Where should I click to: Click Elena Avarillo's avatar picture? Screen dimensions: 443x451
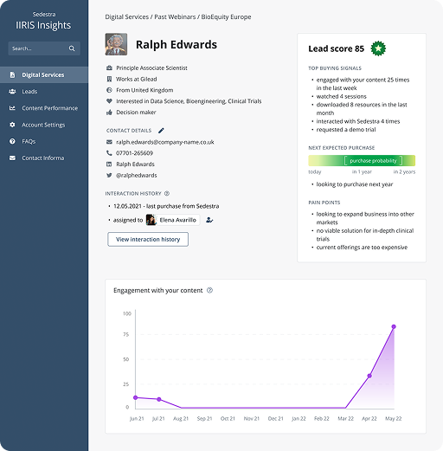point(151,220)
